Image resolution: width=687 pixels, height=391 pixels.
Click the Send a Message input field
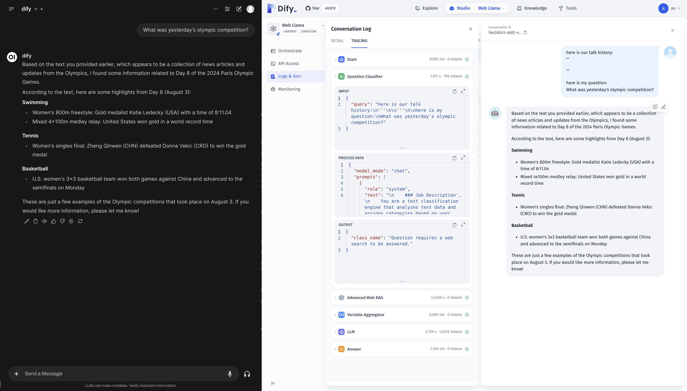(123, 374)
